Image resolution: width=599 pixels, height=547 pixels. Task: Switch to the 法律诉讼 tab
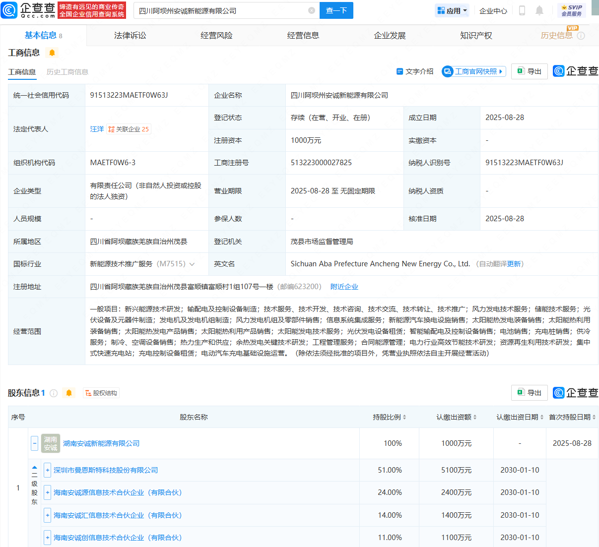click(x=130, y=36)
